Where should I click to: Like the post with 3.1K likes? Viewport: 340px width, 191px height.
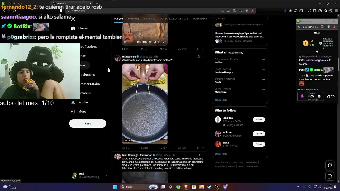pos(163,49)
